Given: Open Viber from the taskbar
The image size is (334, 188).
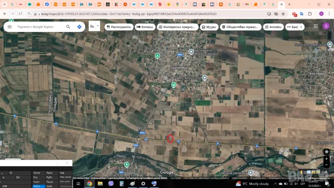Looking at the screenshot, I should tap(111, 183).
